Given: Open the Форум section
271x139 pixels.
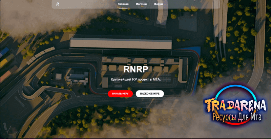Looking at the screenshot, I should click(158, 4).
